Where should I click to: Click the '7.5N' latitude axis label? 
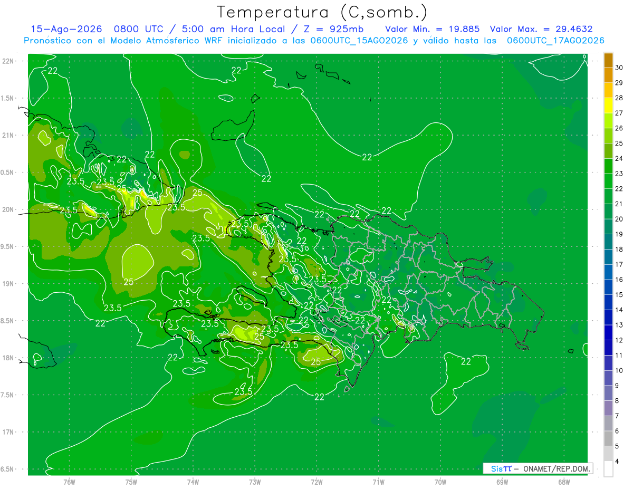tap(8, 395)
